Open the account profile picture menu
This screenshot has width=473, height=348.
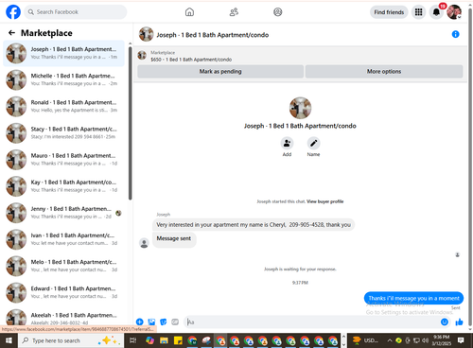[454, 12]
